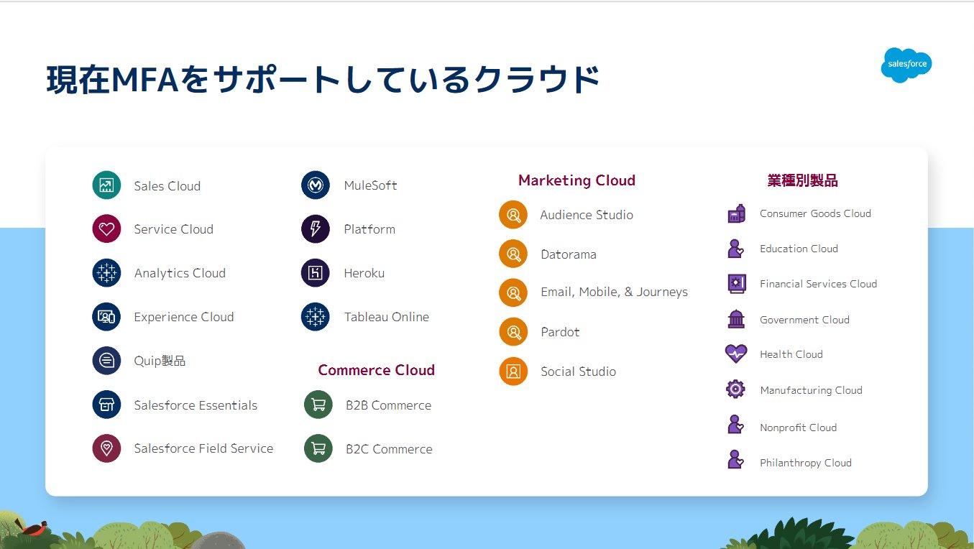Click the Tableau Online icon
Screen dimensions: 974x549
coord(316,317)
